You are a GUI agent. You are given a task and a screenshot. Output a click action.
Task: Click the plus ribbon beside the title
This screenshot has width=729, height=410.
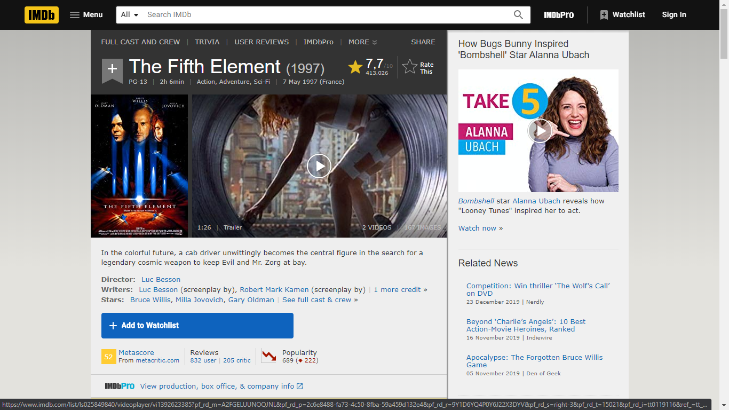(x=112, y=70)
